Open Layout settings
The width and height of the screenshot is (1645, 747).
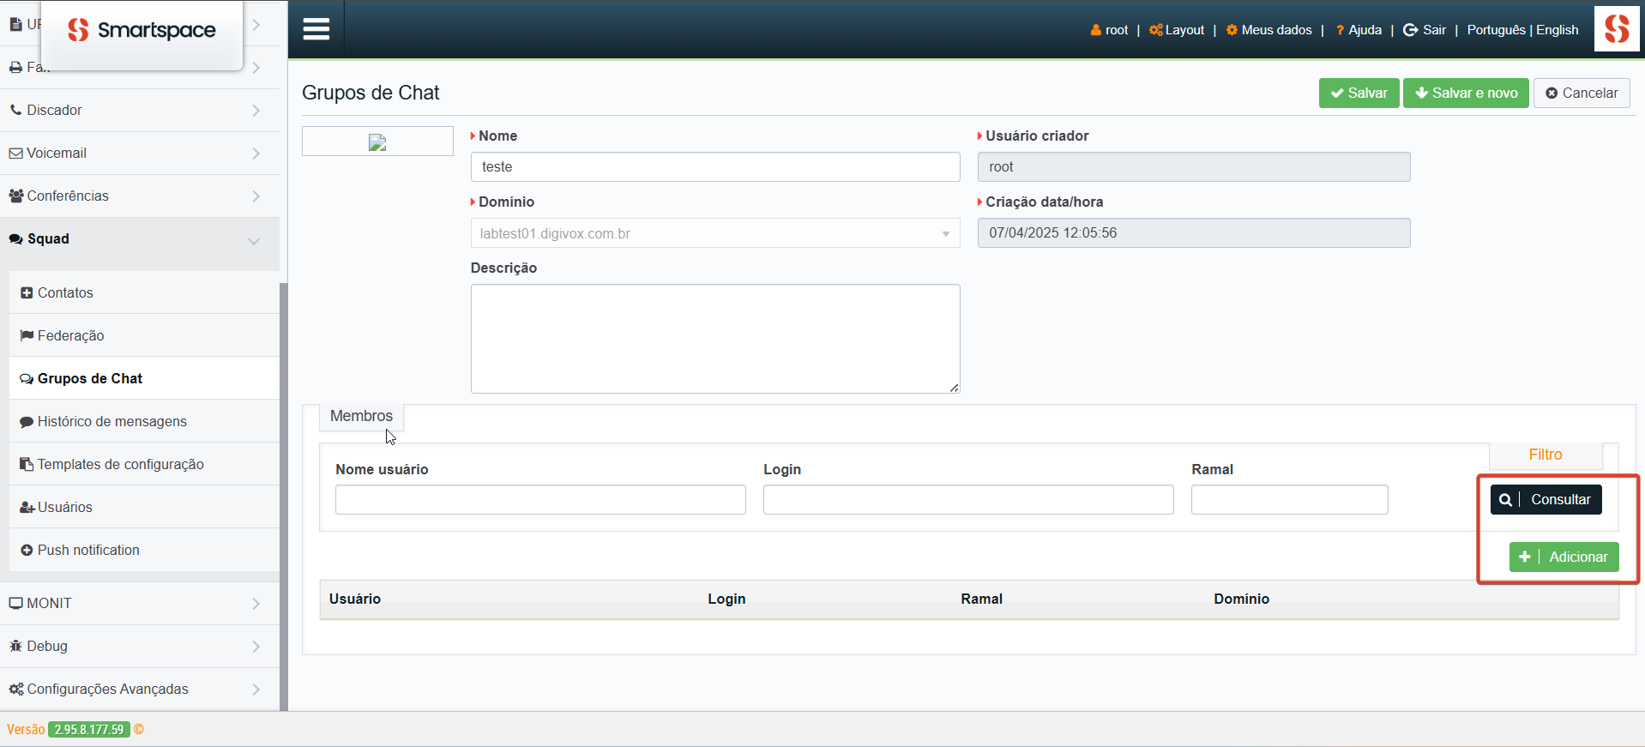pos(1177,30)
